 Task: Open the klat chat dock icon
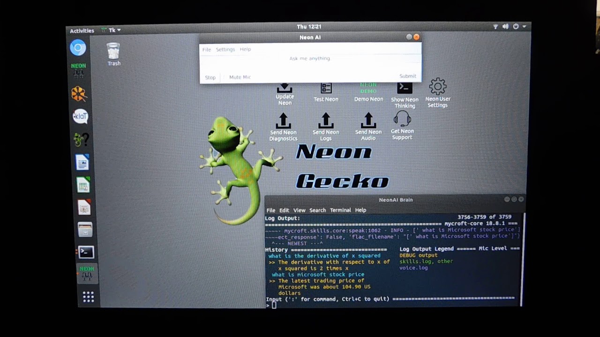(80, 116)
